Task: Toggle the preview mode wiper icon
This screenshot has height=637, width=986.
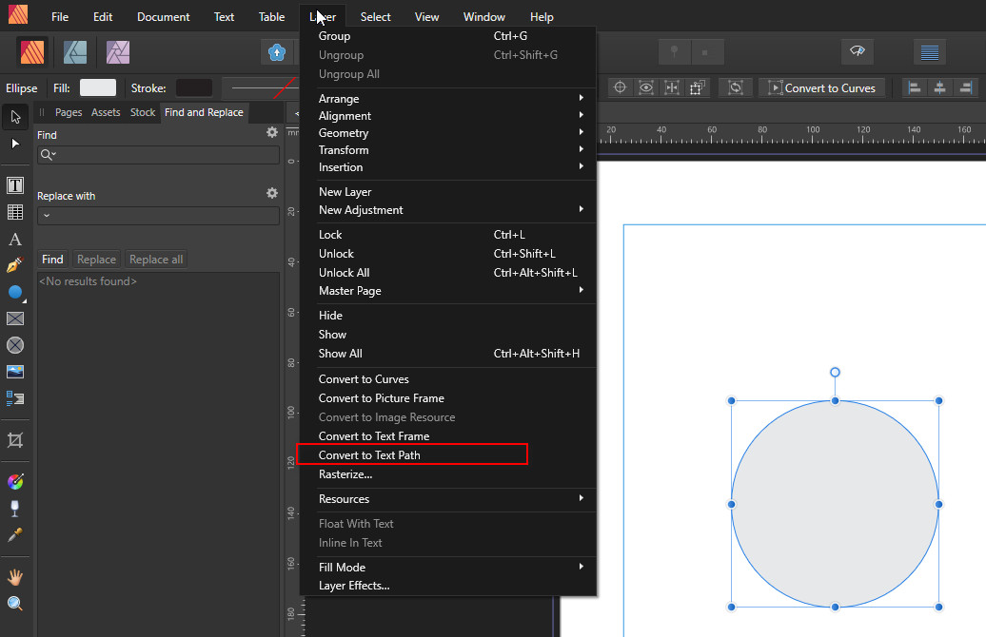Action: [857, 51]
